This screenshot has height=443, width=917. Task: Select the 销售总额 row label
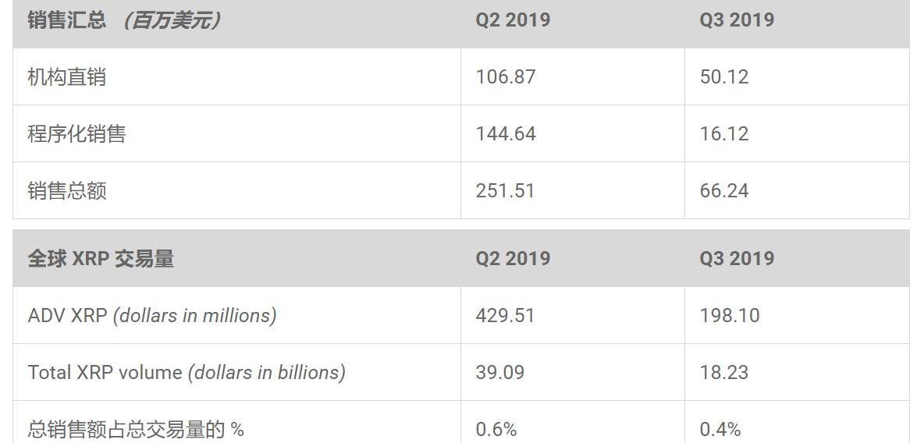point(66,191)
